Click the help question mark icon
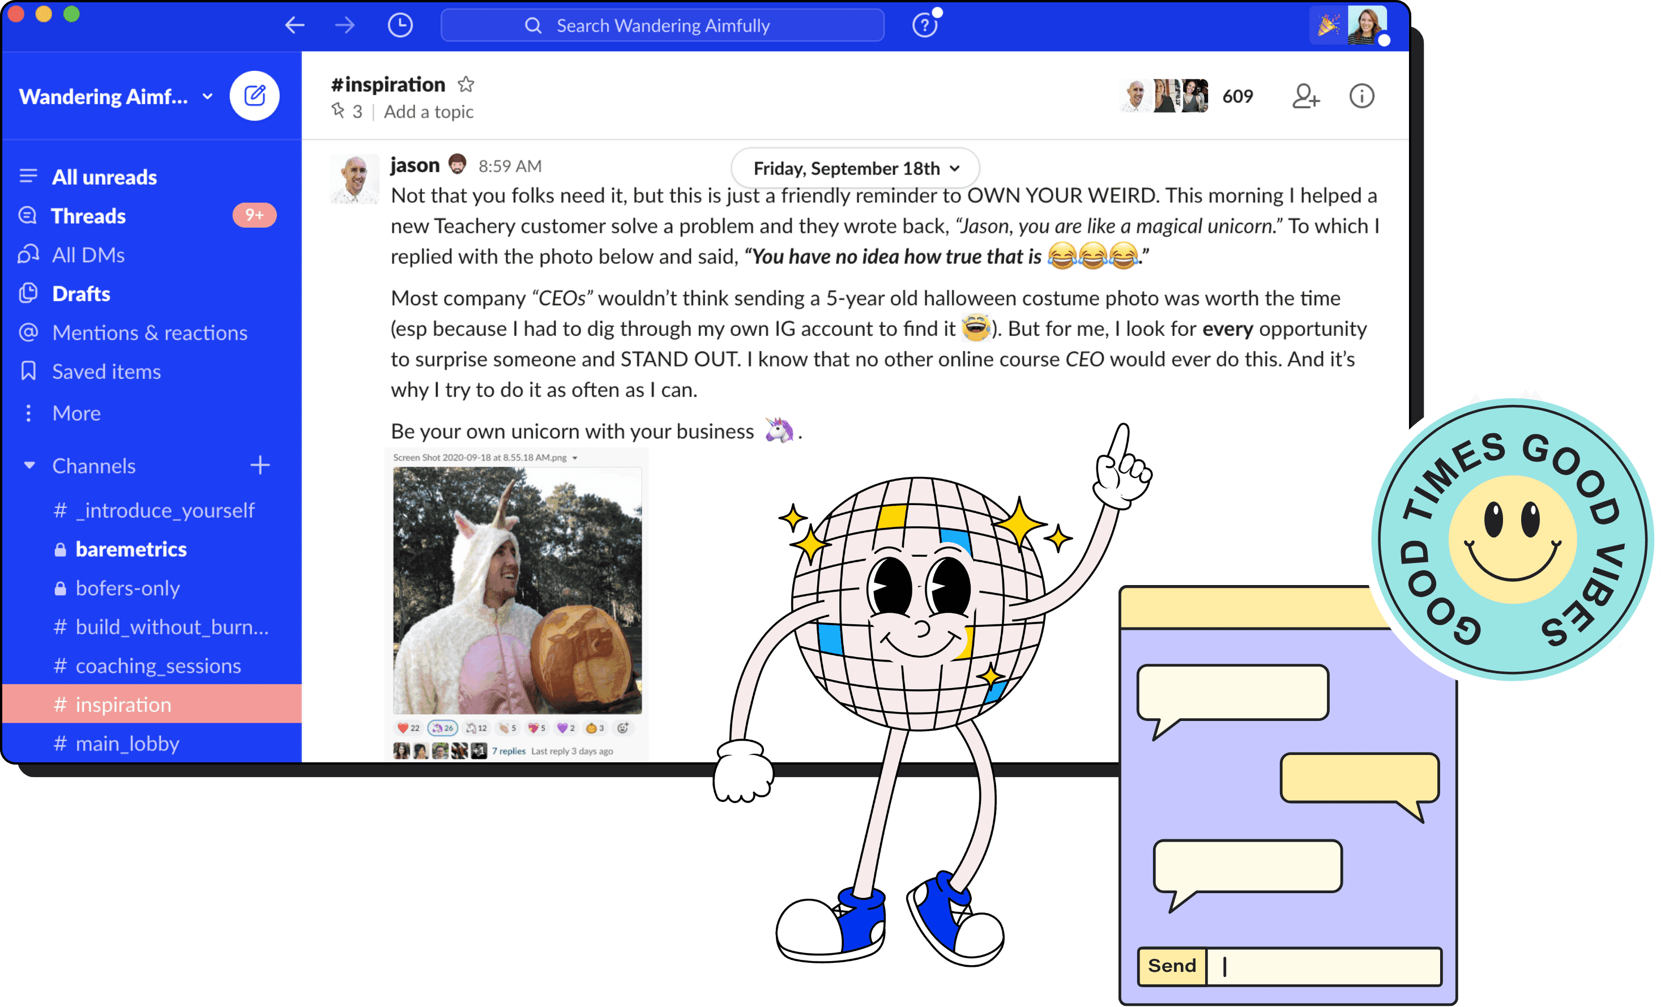Viewport: 1665px width, 1007px height. tap(924, 25)
